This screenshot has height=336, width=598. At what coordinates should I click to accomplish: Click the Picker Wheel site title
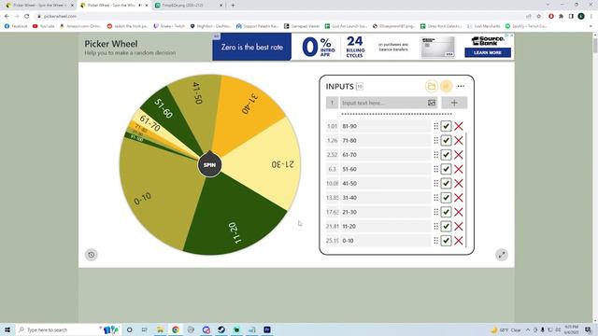[x=111, y=44]
